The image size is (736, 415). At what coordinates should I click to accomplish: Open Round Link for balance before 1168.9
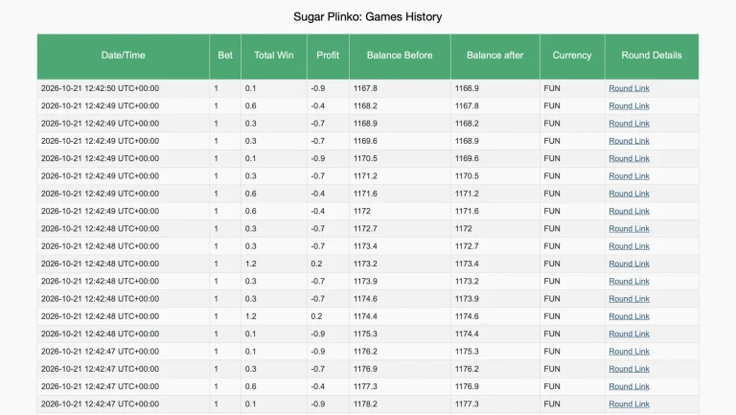coord(629,124)
